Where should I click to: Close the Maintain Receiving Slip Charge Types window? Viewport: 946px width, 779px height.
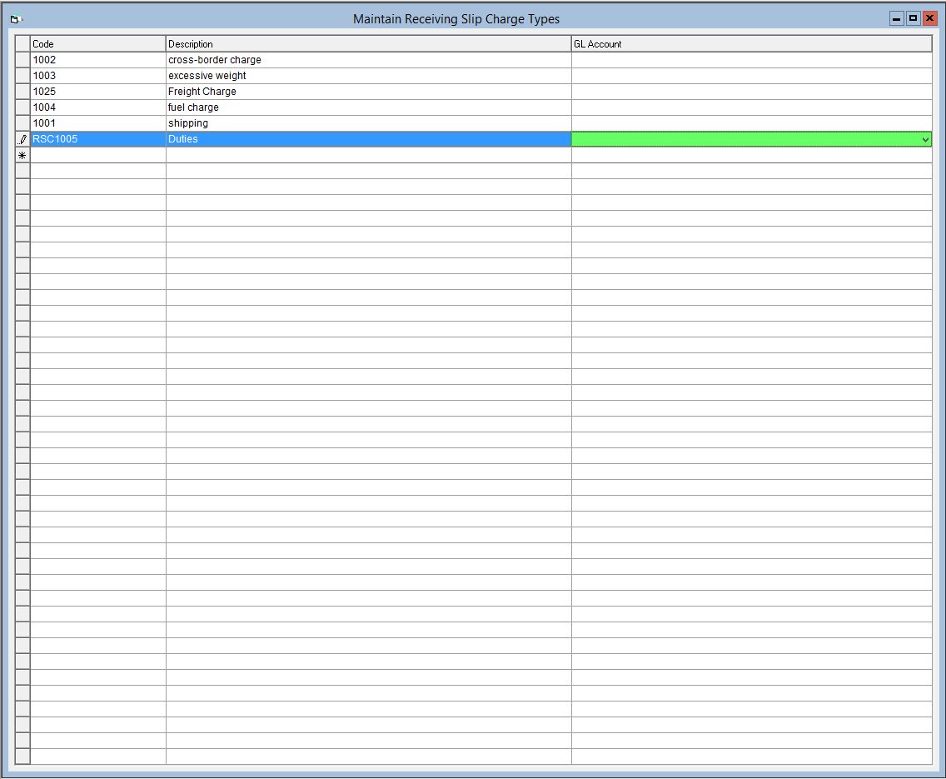coord(929,18)
